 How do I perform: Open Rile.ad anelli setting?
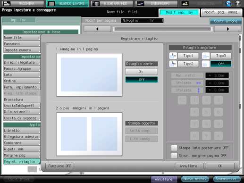click(x=22, y=112)
